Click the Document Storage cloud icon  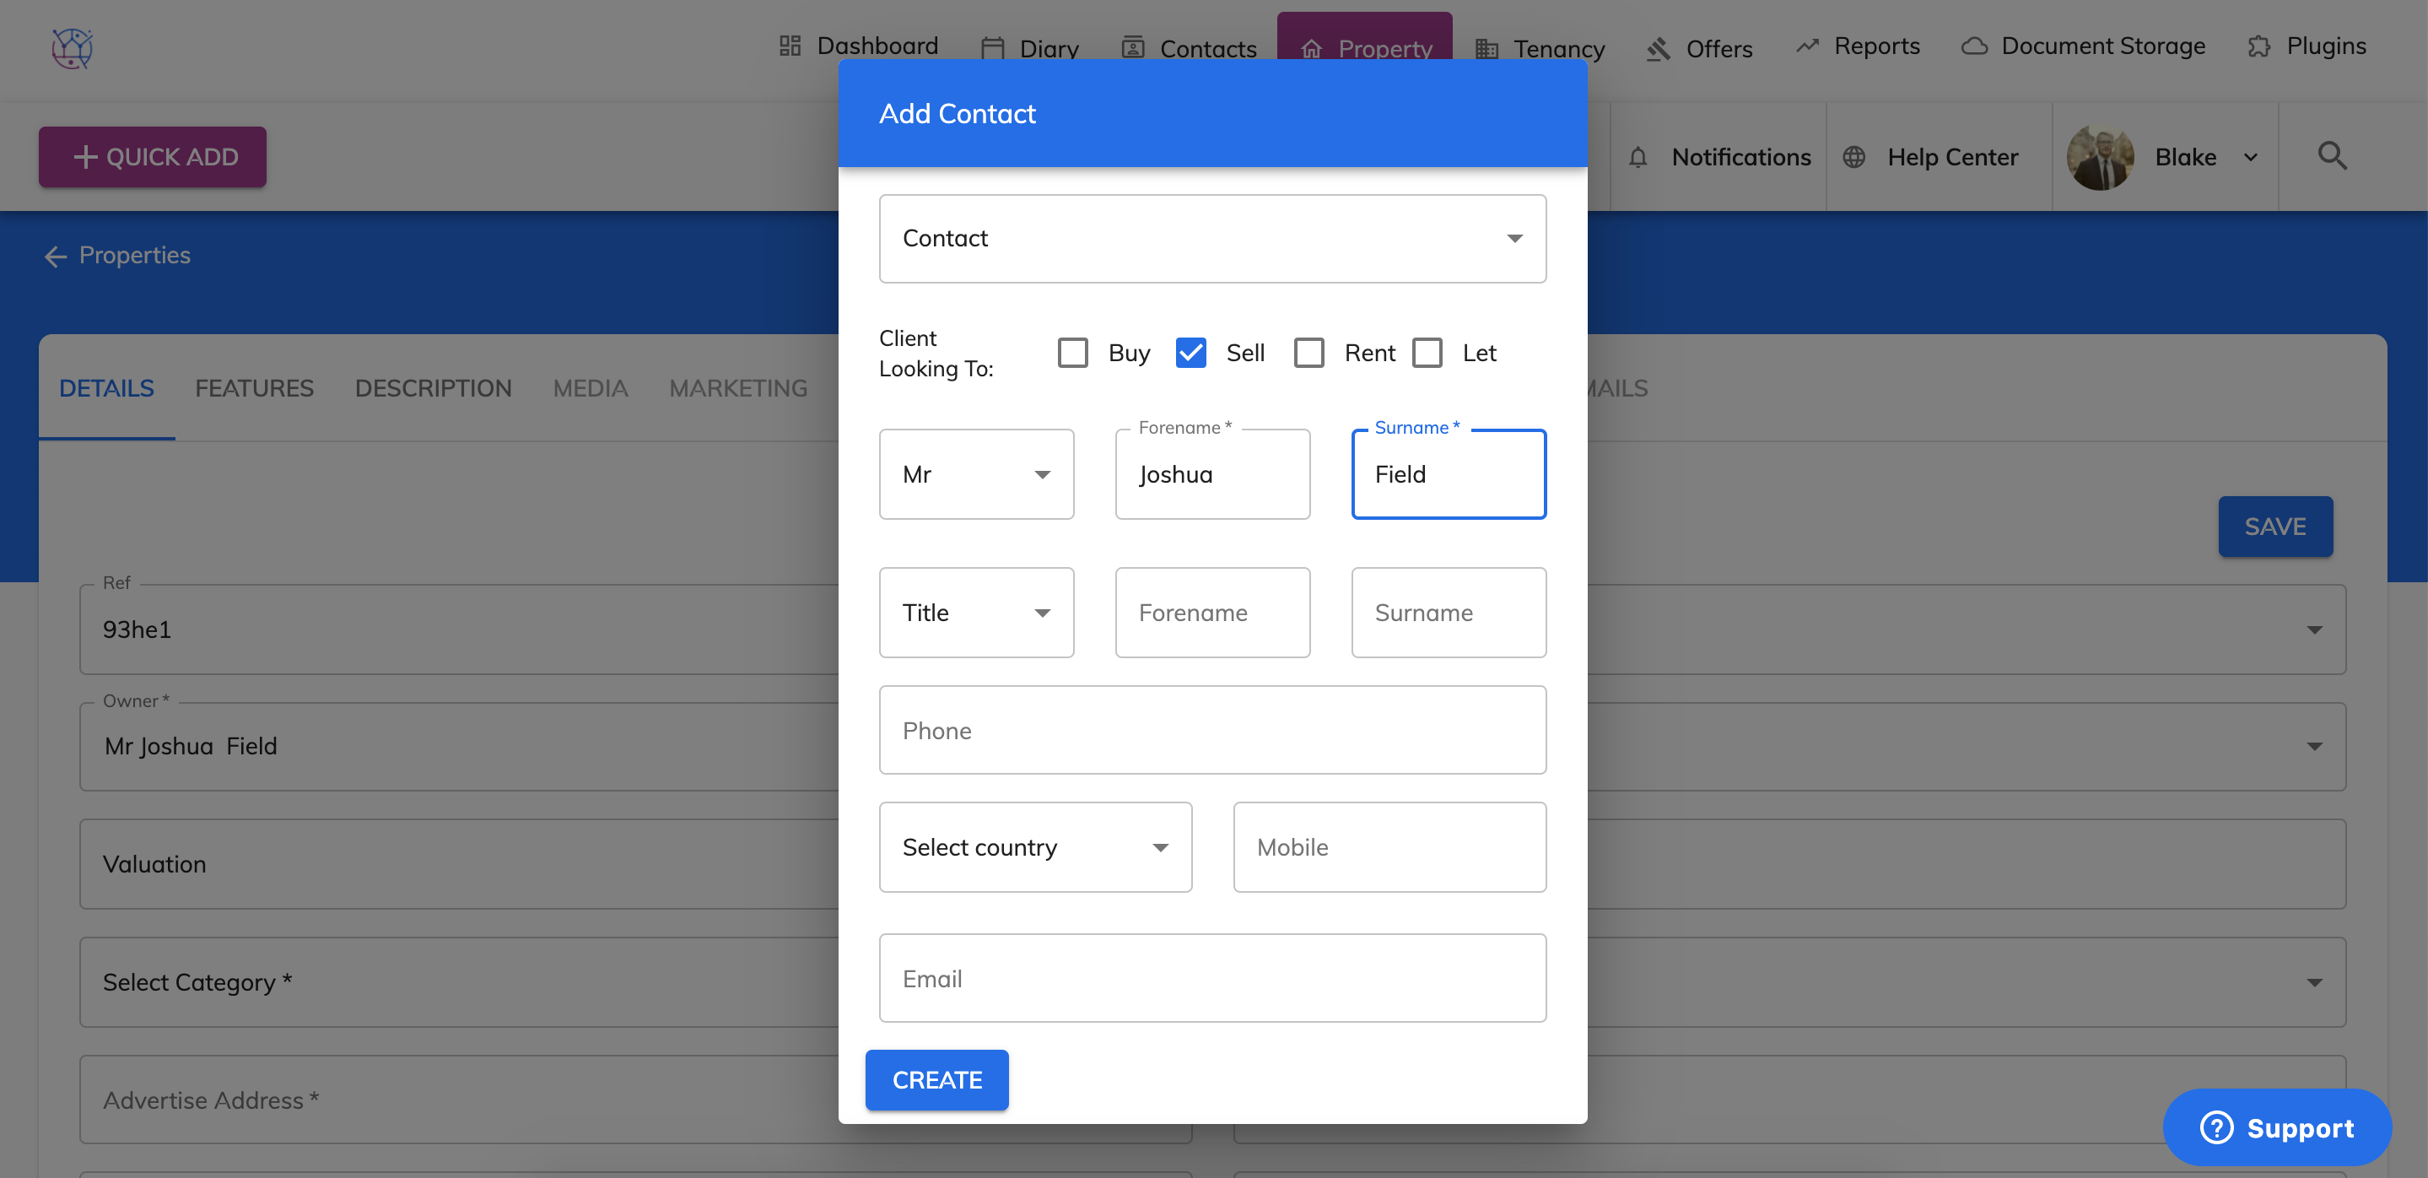[1973, 46]
